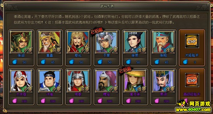This screenshot has width=213, height=114.
Task: Click blue soul flame under 大经验卡
Action: [x=185, y=62]
